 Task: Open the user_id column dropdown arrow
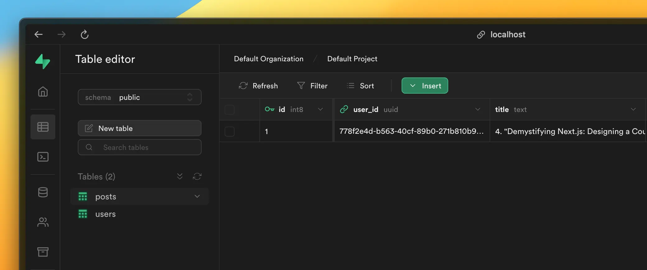click(478, 109)
